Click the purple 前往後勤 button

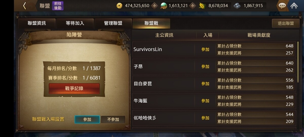coord(58,6)
